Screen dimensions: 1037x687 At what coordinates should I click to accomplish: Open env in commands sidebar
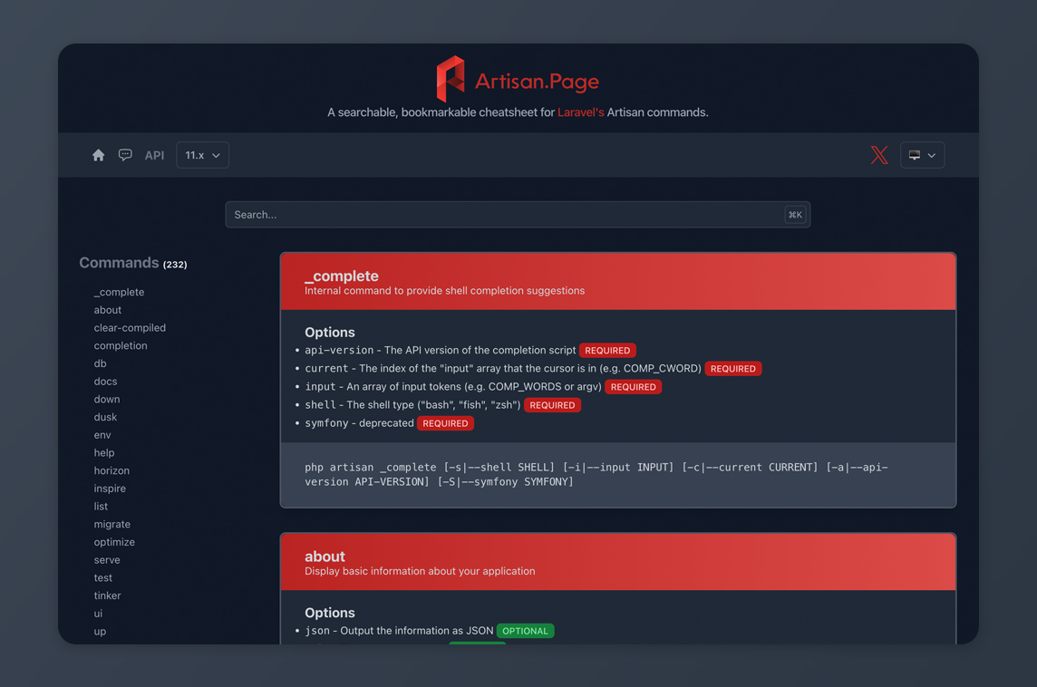102,435
